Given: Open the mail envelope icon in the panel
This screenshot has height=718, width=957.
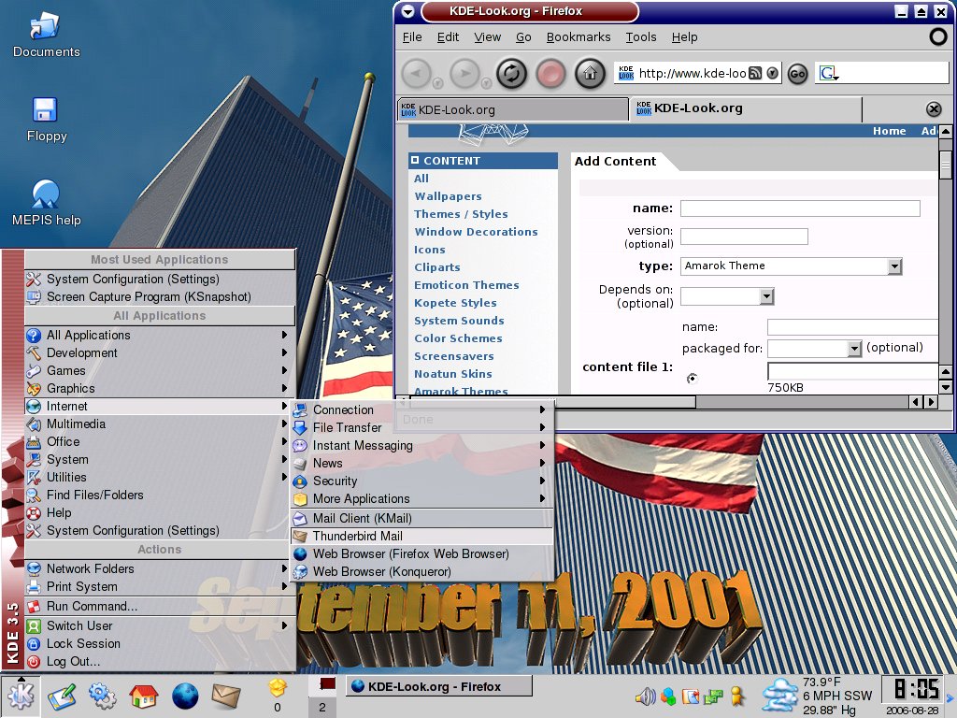Looking at the screenshot, I should click(x=226, y=696).
